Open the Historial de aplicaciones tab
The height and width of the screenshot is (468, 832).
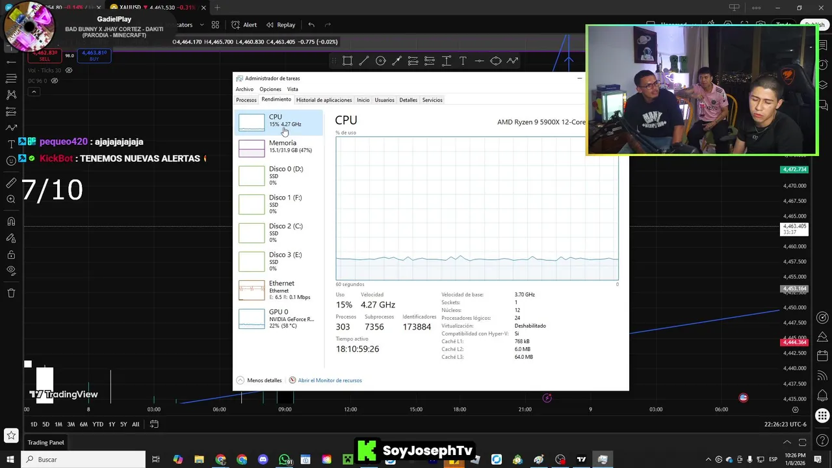coord(324,100)
